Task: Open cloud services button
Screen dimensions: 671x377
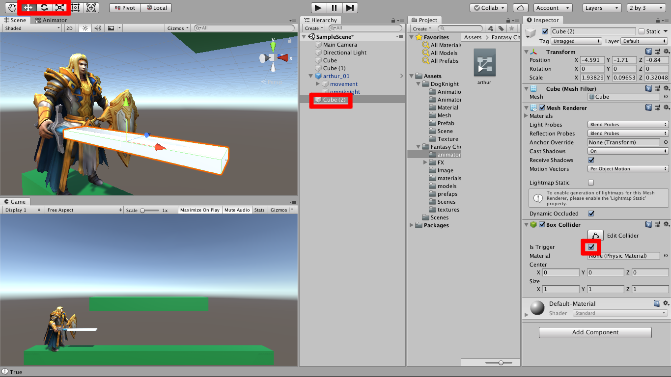Action: coord(521,8)
